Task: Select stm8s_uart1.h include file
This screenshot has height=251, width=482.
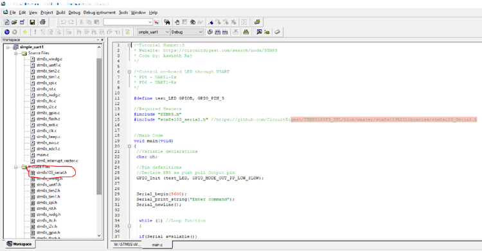Action: pos(49,185)
